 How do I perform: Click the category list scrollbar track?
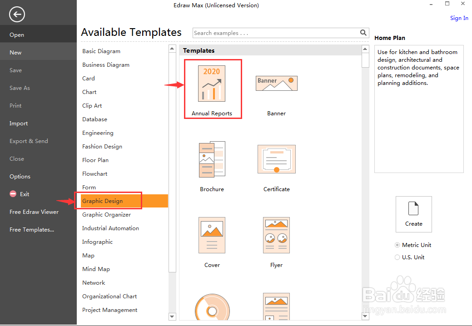[172, 292]
